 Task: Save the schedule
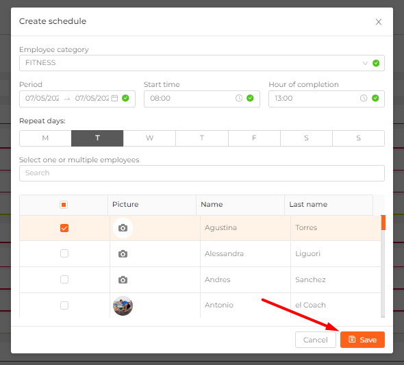click(362, 340)
